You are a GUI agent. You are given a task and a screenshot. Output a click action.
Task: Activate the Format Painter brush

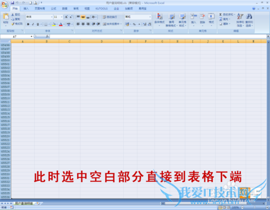point(17,24)
